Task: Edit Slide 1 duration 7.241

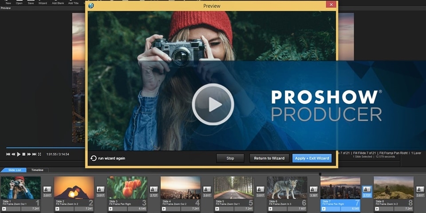Action: pos(31,209)
